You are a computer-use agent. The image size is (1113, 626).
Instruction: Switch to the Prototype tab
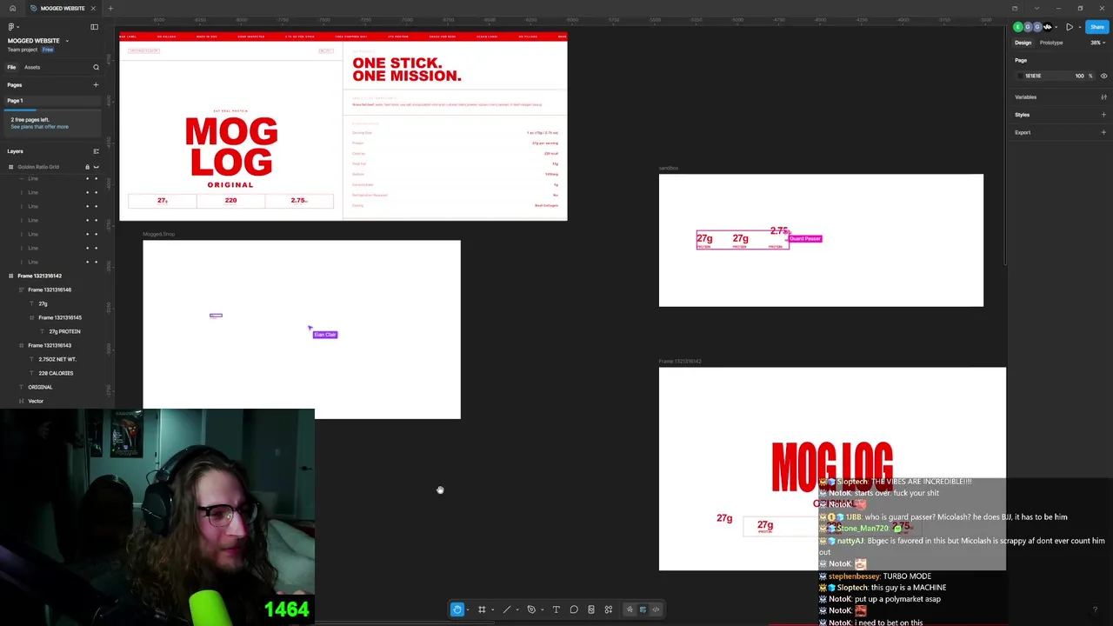click(x=1051, y=43)
